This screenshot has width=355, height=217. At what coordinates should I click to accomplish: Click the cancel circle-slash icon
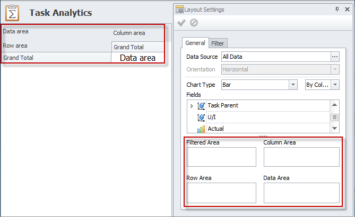193,23
